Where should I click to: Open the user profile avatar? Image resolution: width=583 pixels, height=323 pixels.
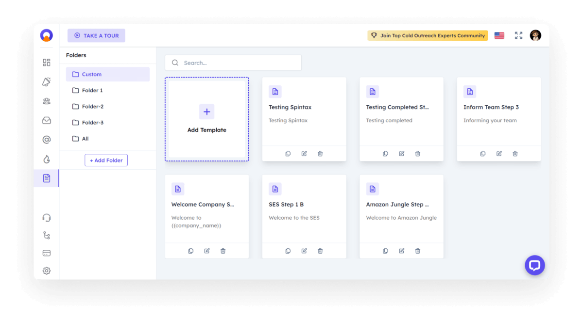pos(535,35)
